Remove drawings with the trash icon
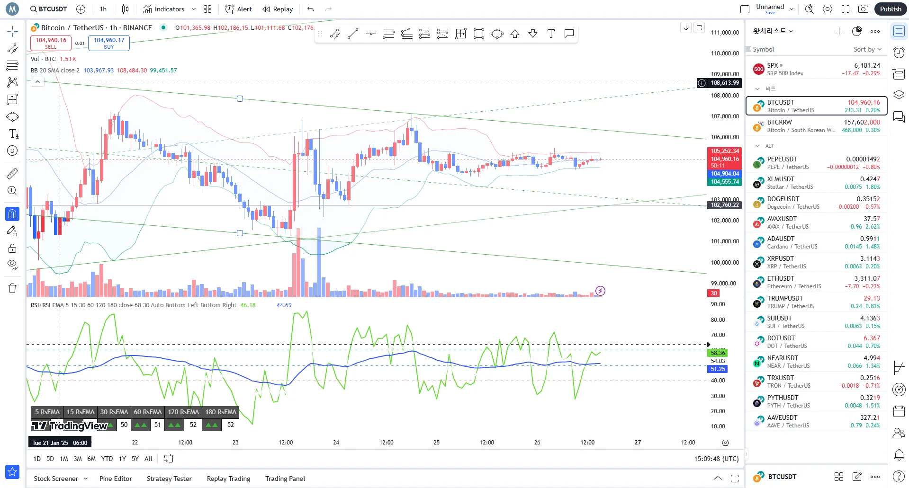 pos(12,288)
